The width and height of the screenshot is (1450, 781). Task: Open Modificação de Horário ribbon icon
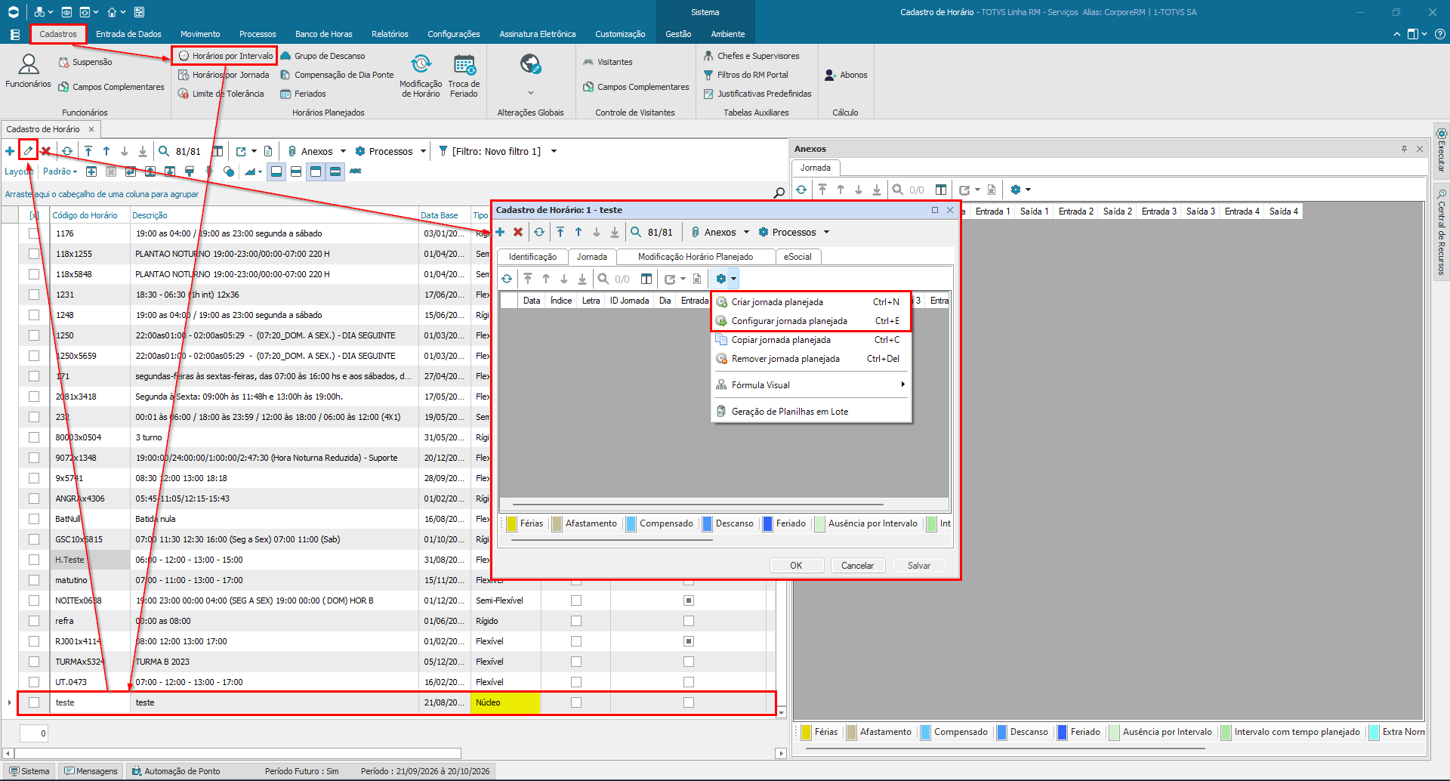[x=421, y=76]
